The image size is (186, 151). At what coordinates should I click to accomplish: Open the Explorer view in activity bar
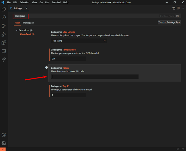pyautogui.click(x=4, y=9)
